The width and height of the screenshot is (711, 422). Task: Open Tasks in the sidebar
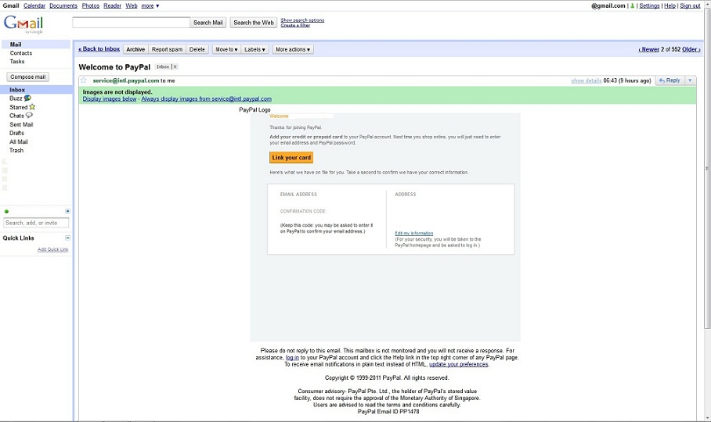coord(17,62)
